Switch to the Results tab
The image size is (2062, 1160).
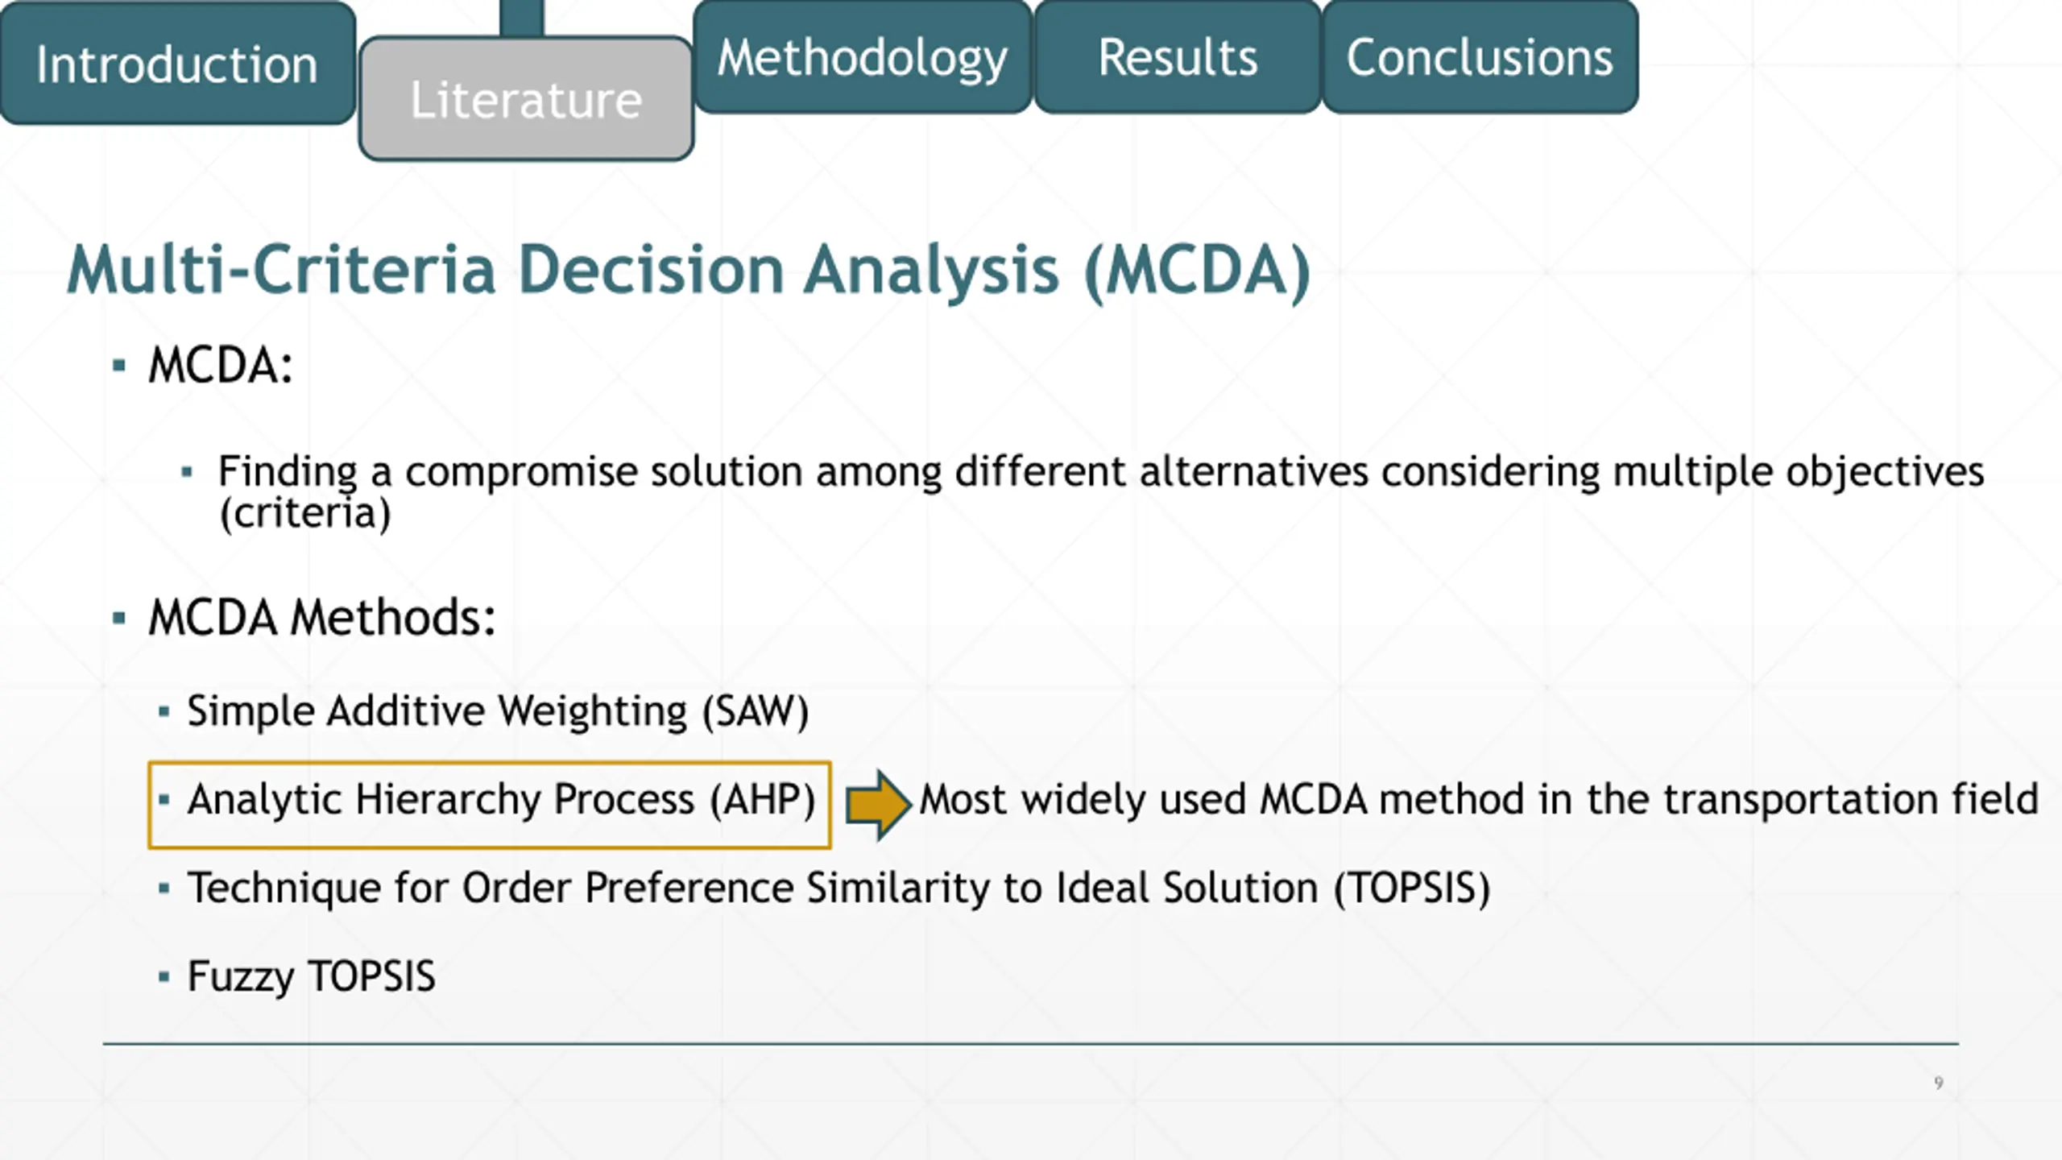tap(1178, 56)
